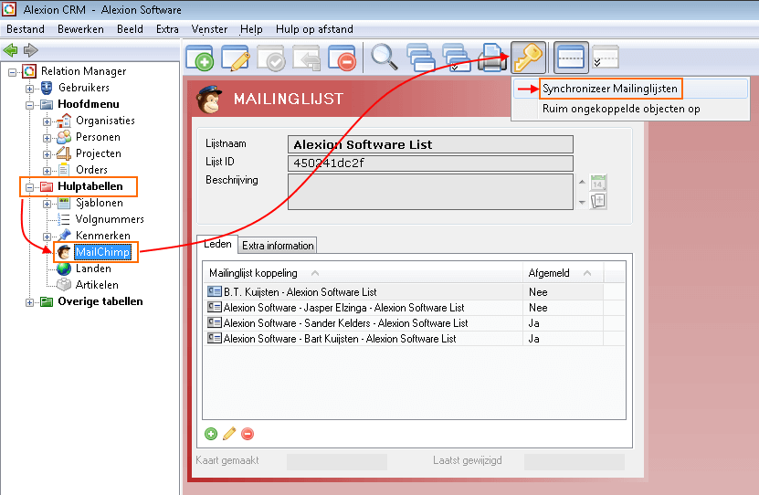The height and width of the screenshot is (495, 759).
Task: Open the Beeld menu
Action: [130, 29]
